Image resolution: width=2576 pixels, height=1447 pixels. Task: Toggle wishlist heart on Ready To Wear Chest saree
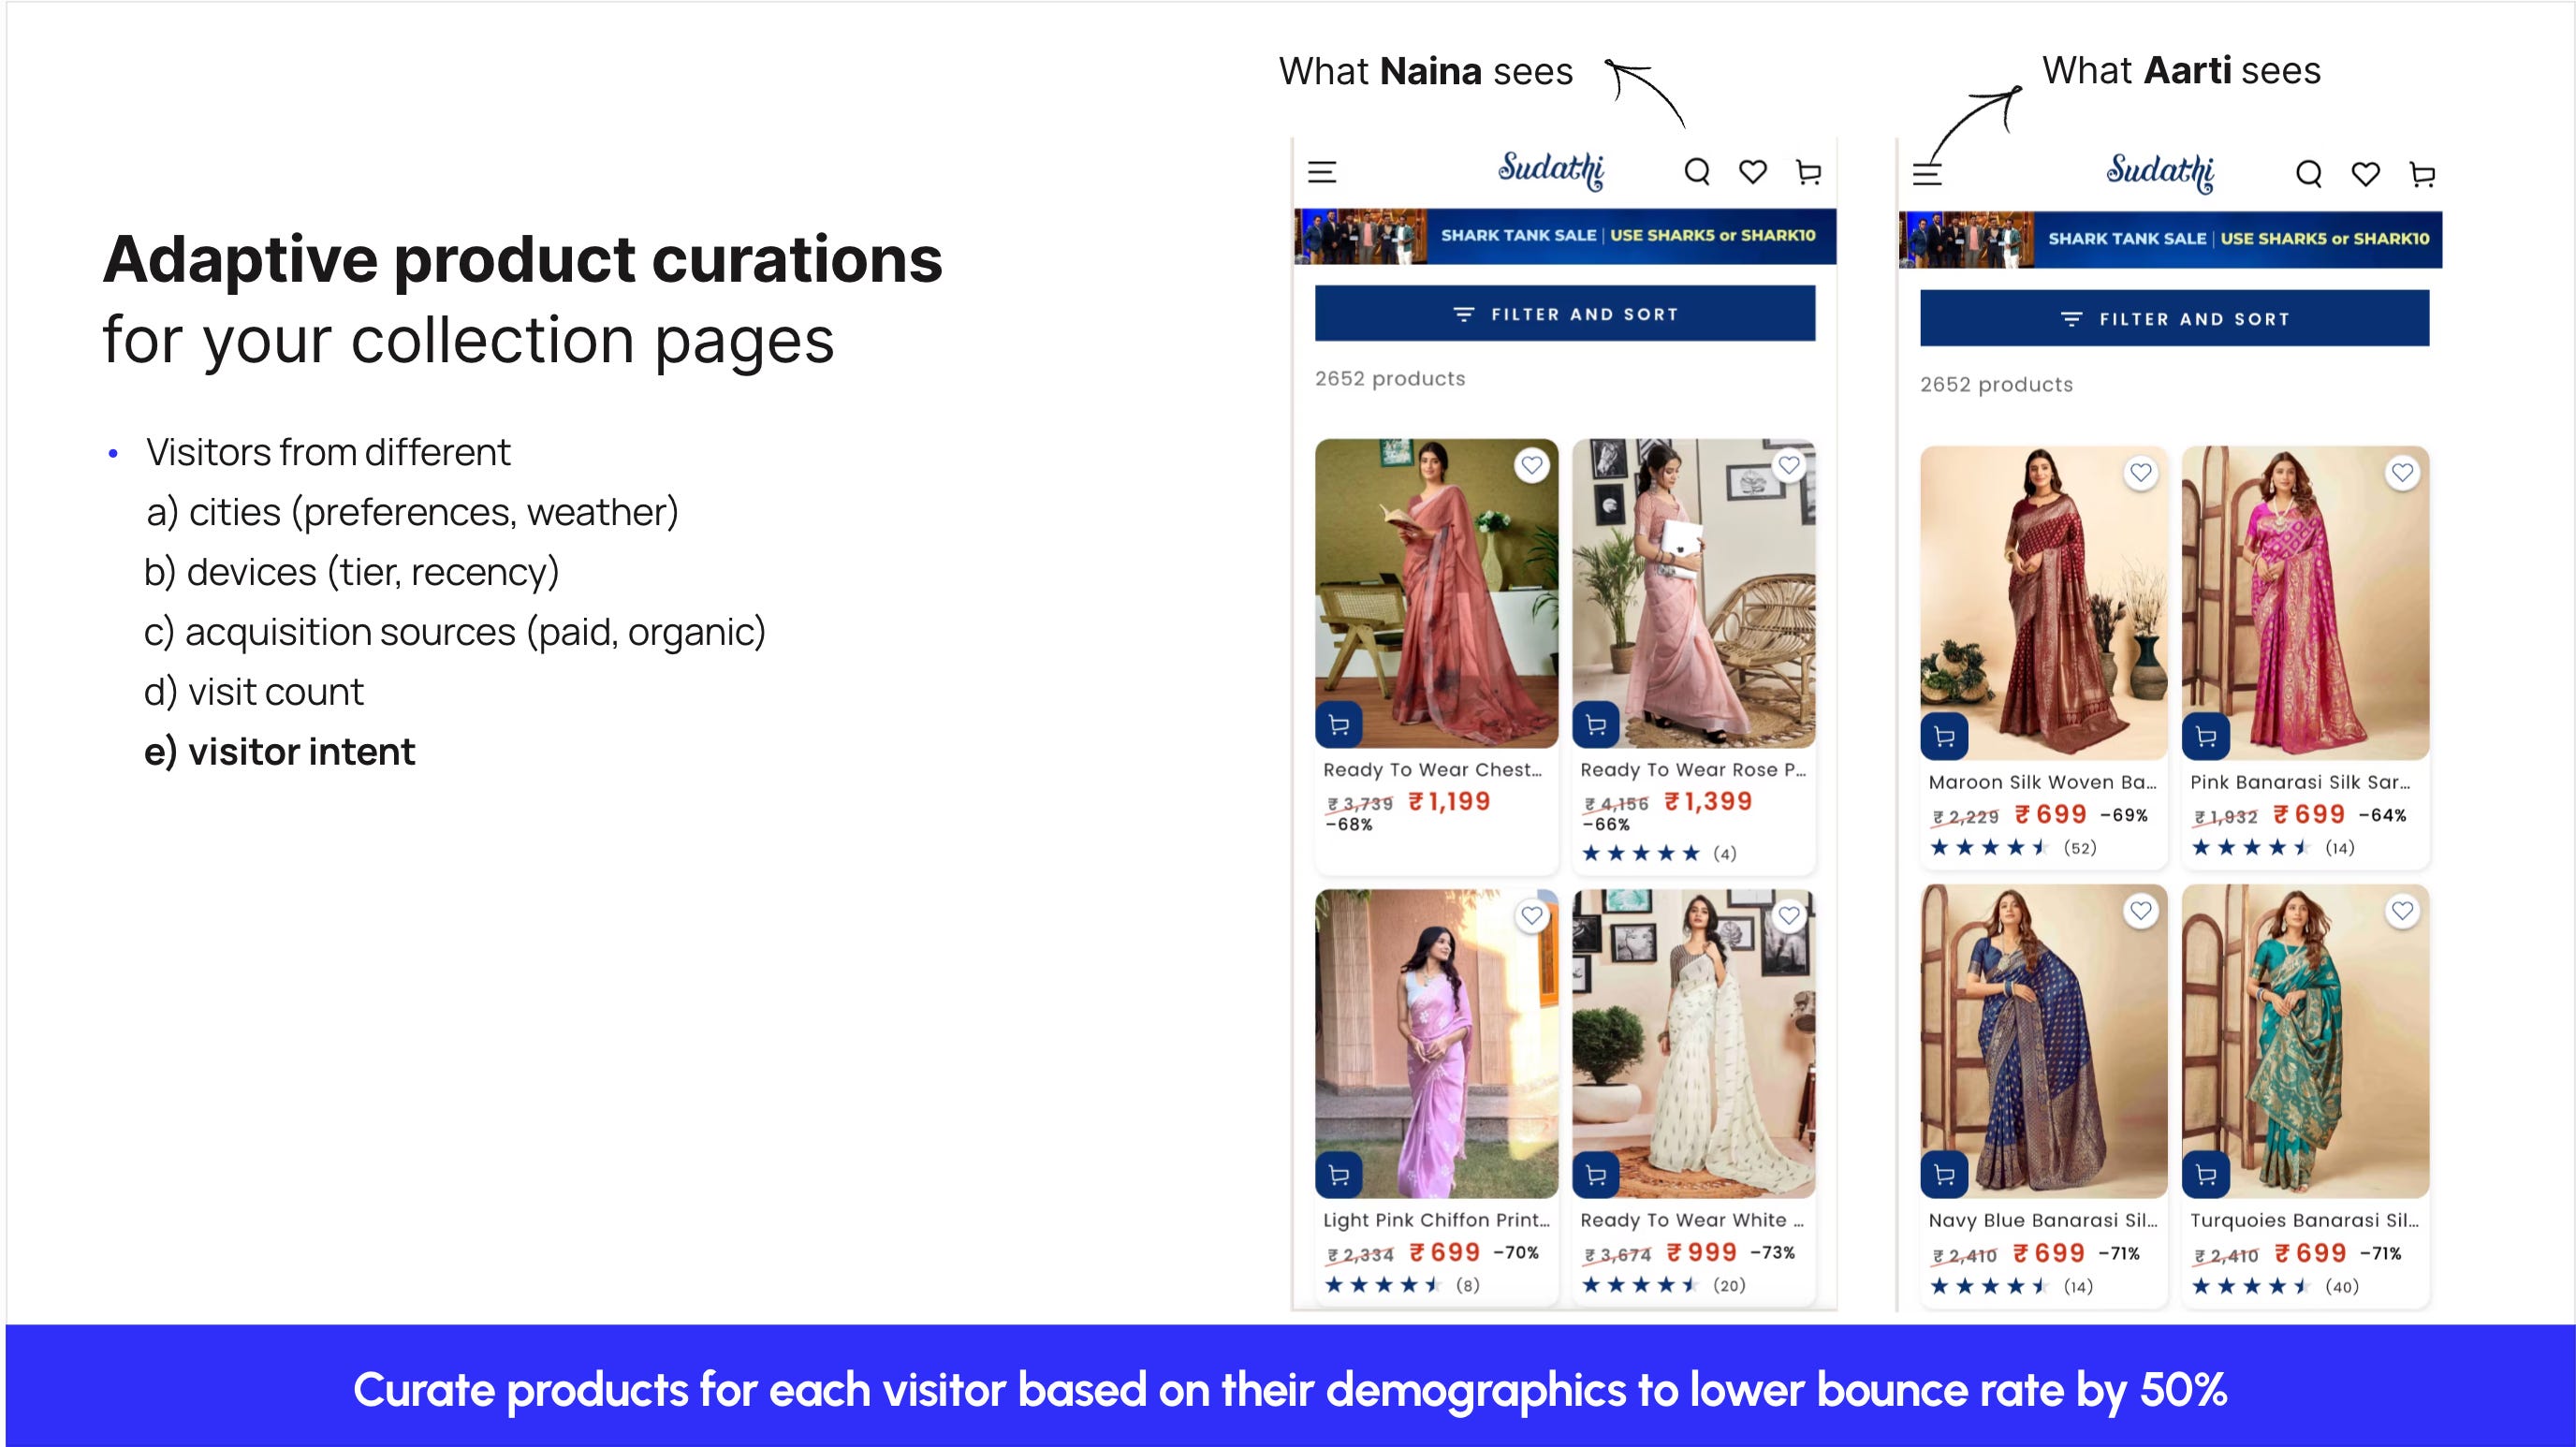(x=1531, y=465)
